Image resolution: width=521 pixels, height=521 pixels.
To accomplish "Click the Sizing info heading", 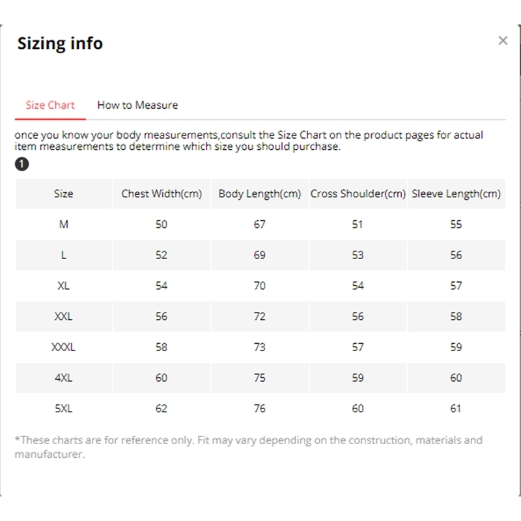I will [60, 44].
